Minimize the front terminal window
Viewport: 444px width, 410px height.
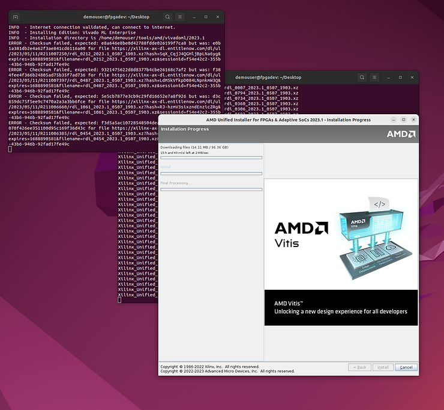194,17
